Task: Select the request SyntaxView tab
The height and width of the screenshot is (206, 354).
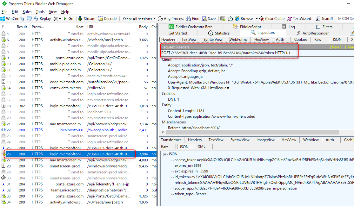Action: (213, 40)
